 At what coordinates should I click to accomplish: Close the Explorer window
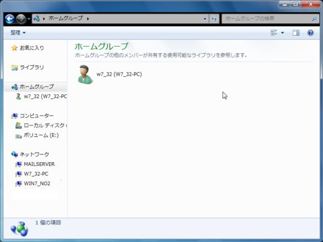point(310,4)
